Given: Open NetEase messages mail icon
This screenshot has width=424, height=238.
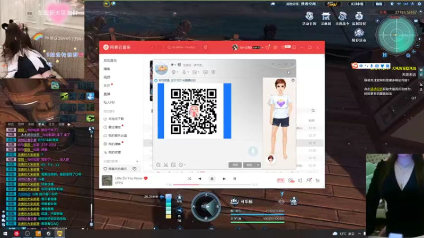Looking at the screenshot, I should (283, 48).
